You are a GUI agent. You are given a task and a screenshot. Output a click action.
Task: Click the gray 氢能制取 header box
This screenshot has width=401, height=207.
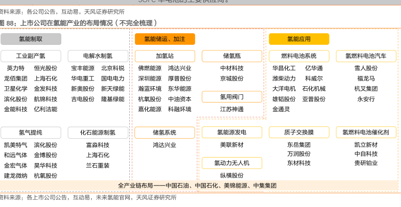(31, 39)
